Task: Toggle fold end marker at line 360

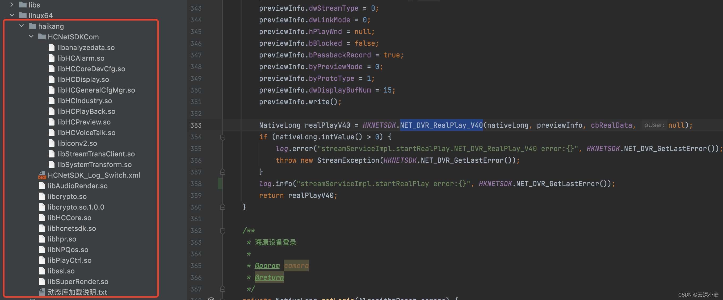Action: point(222,207)
